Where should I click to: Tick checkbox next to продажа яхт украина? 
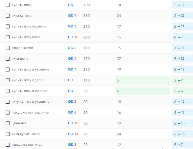tap(8, 112)
